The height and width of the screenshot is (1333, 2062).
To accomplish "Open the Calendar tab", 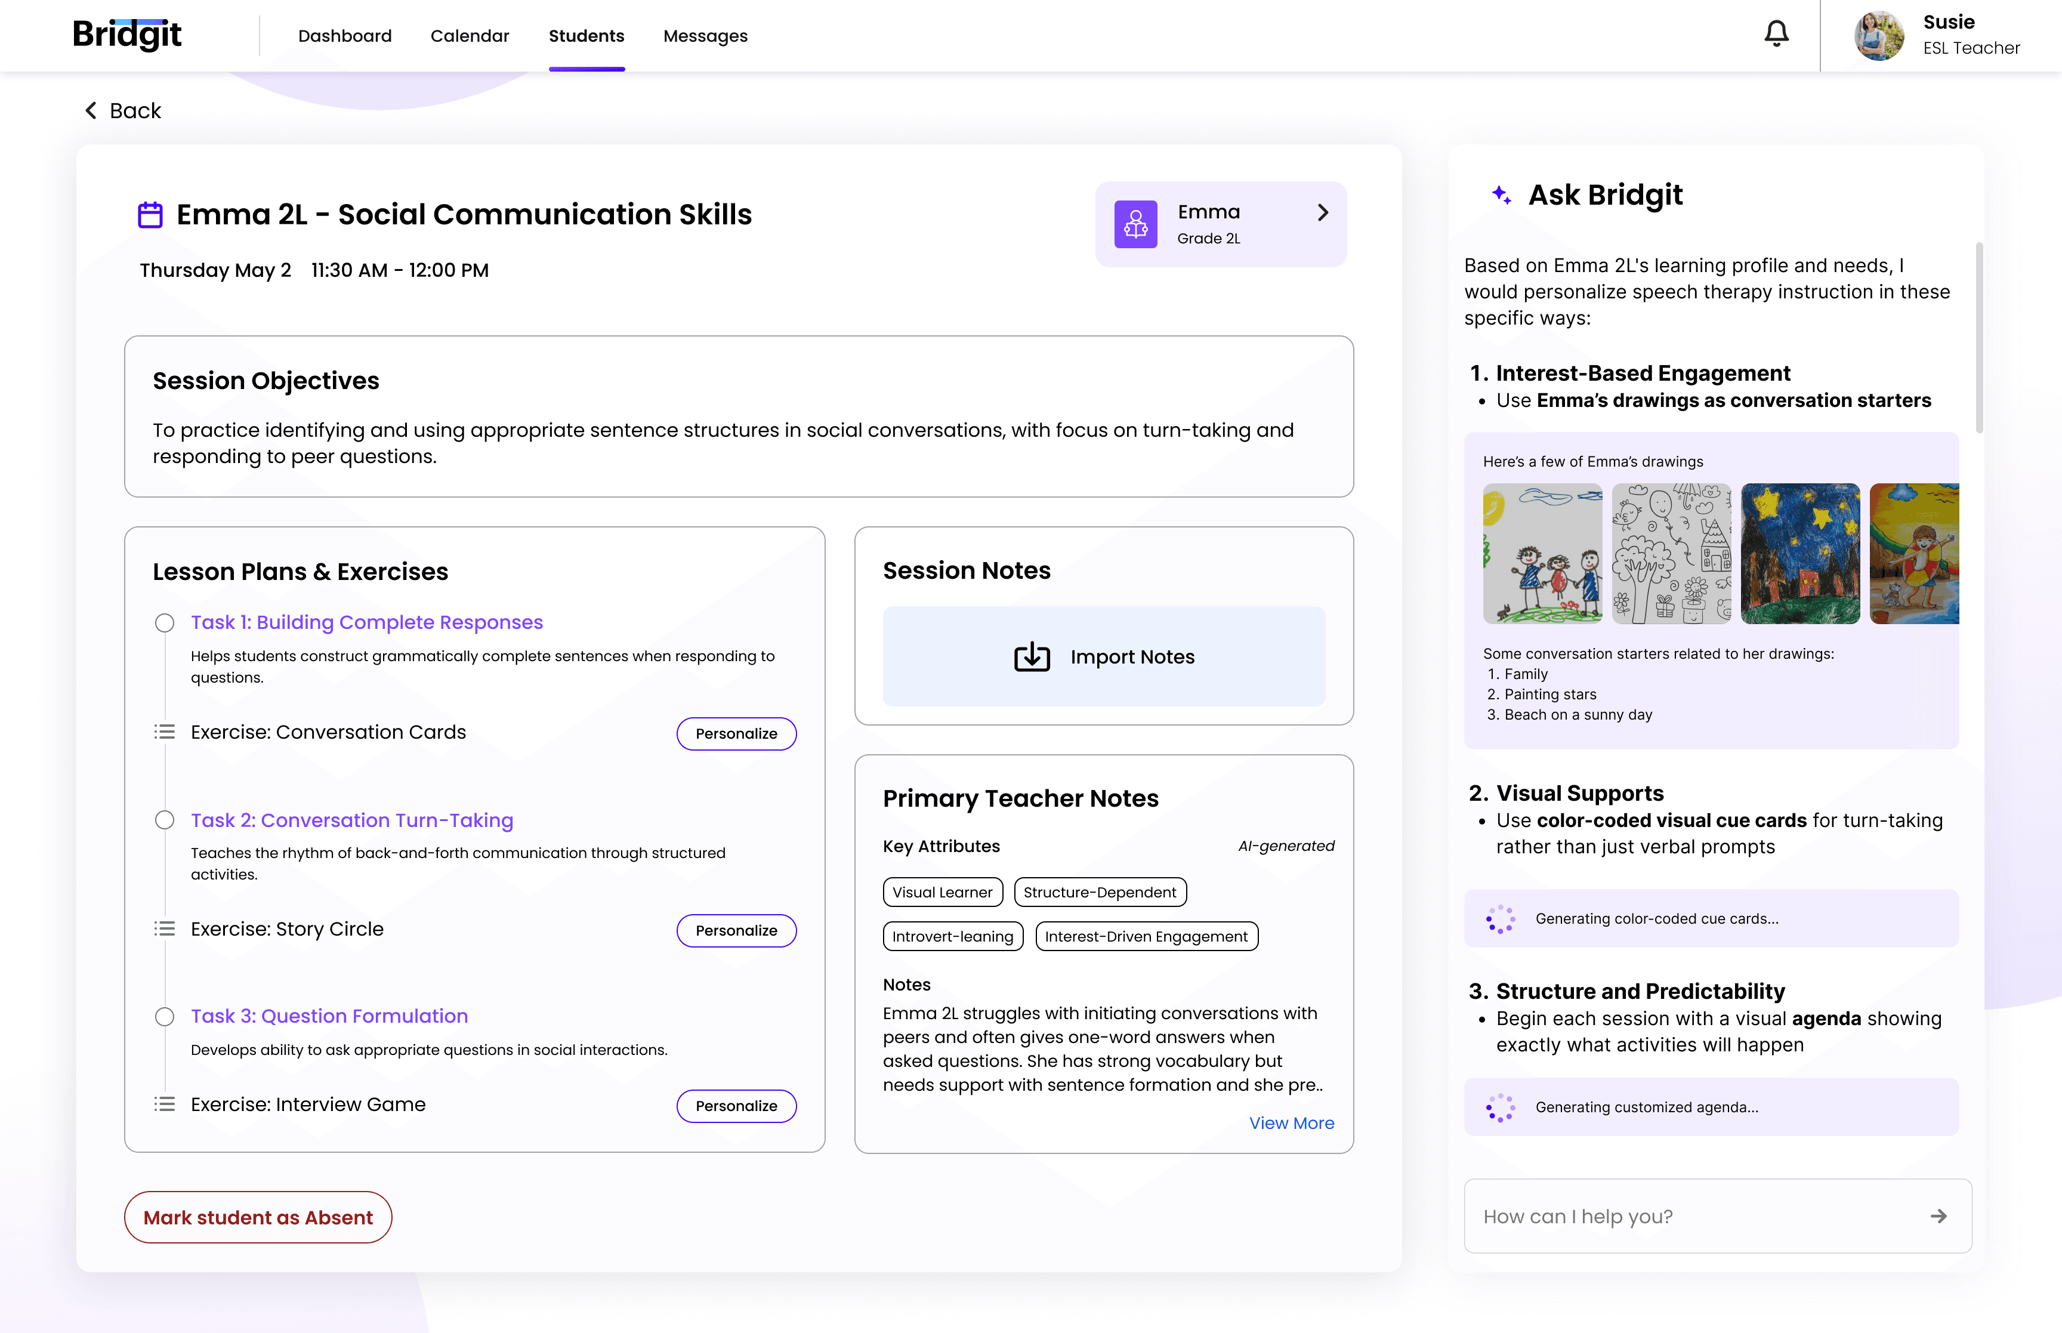I will [x=470, y=36].
